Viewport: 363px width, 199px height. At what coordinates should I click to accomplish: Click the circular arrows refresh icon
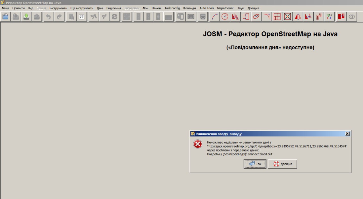click(115, 17)
